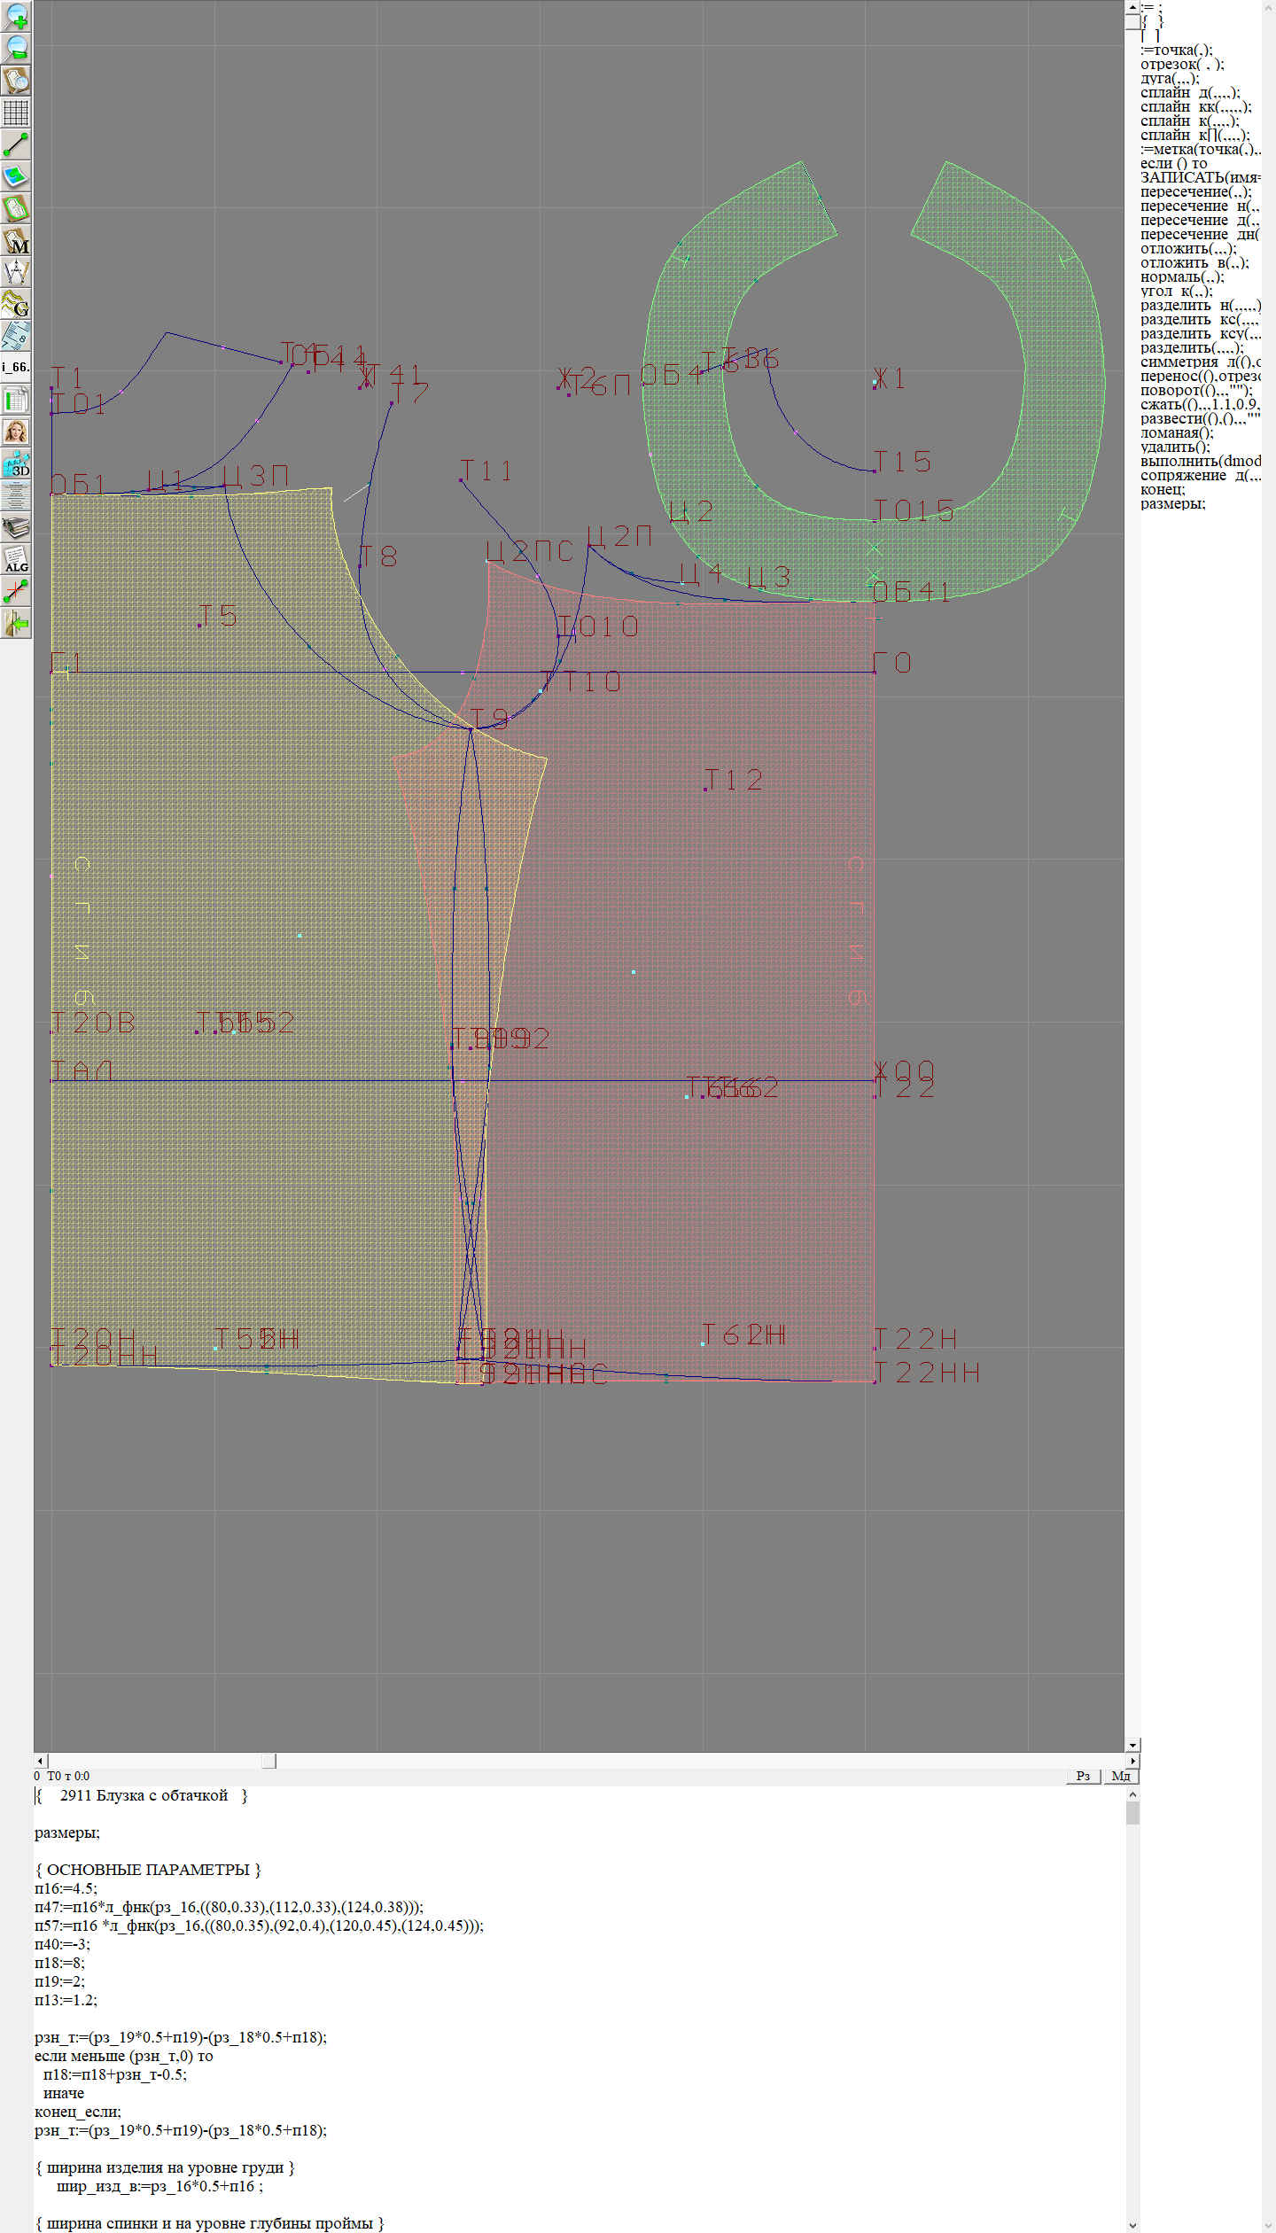Viewport: 1276px width, 2233px height.
Task: Click the code editor scrollbar up arrow
Action: [x=1132, y=1793]
